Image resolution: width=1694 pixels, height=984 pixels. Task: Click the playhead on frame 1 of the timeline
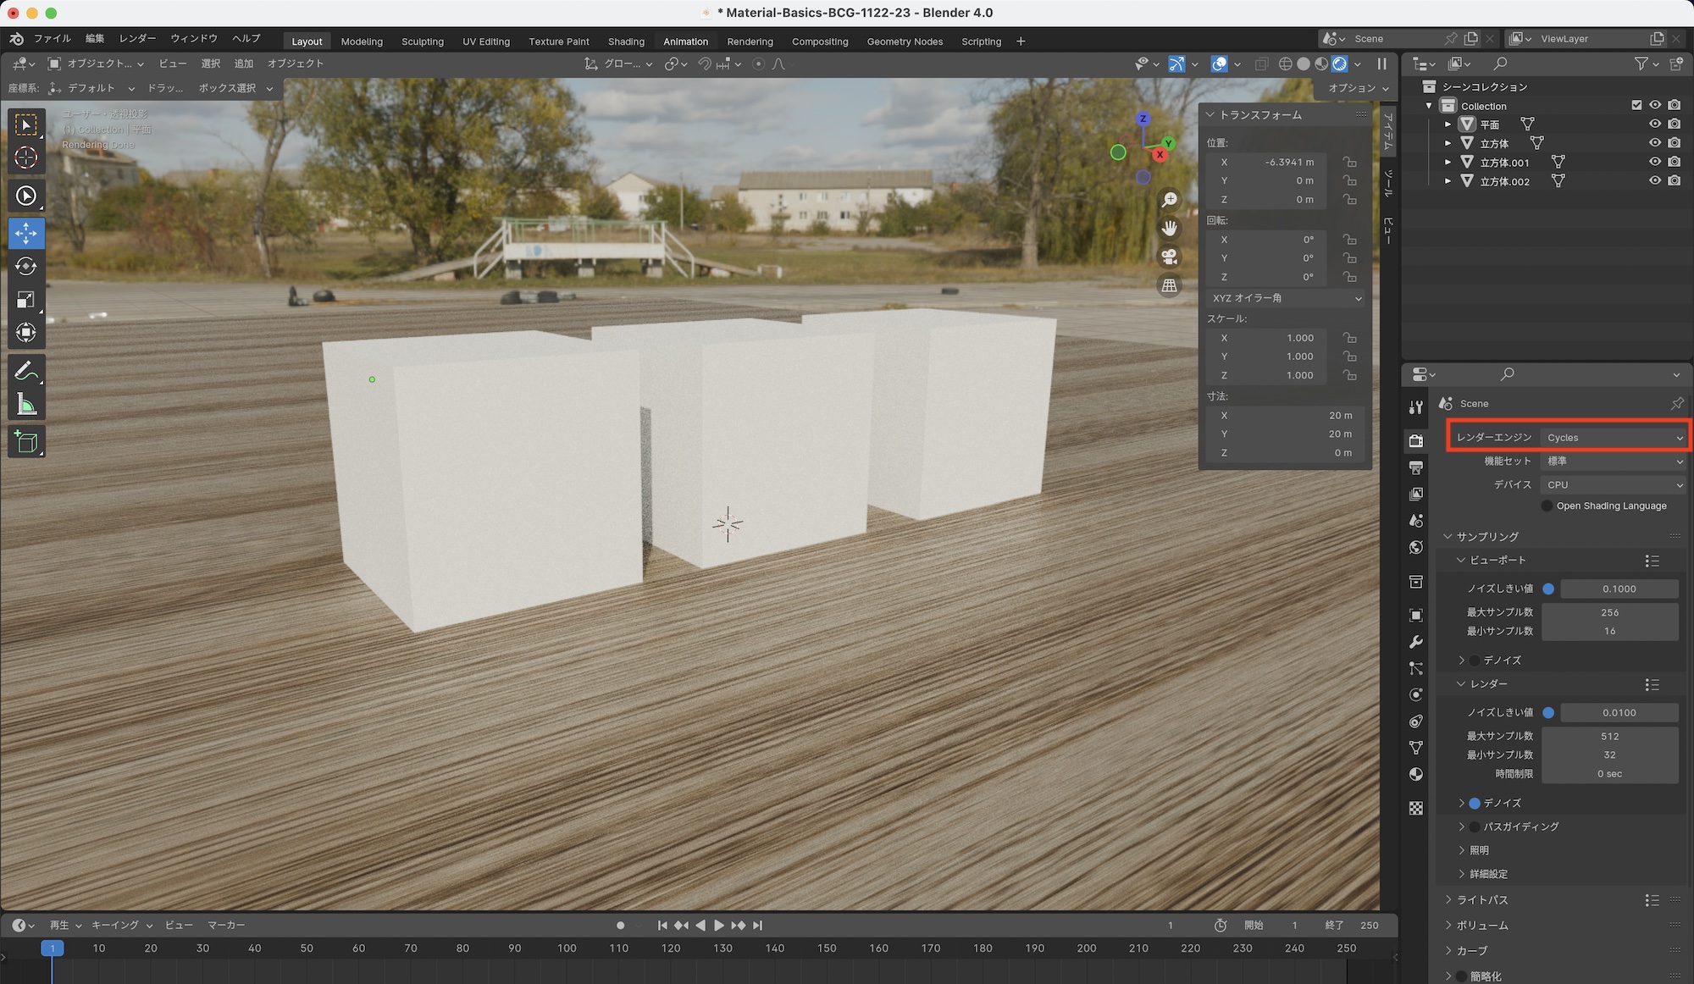tap(53, 948)
